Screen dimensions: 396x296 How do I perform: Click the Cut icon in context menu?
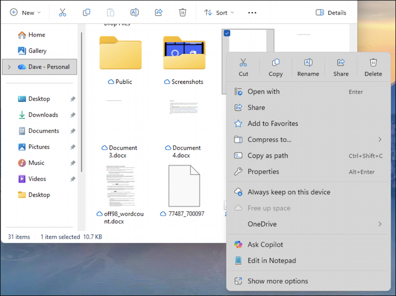[243, 63]
